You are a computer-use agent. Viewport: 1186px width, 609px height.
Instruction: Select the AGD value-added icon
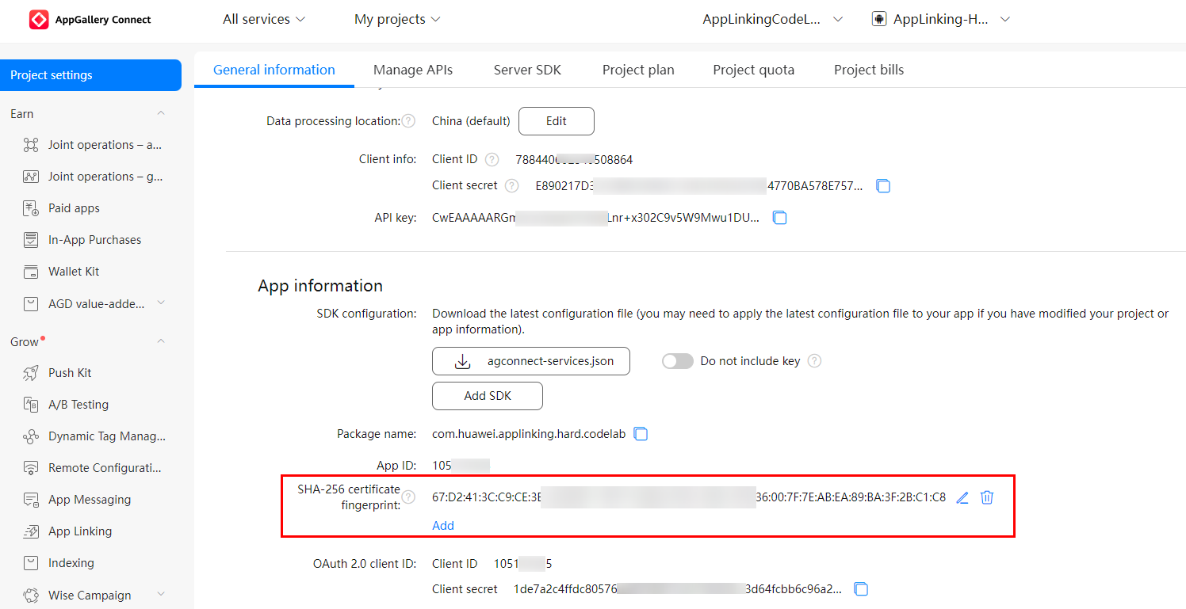point(31,303)
